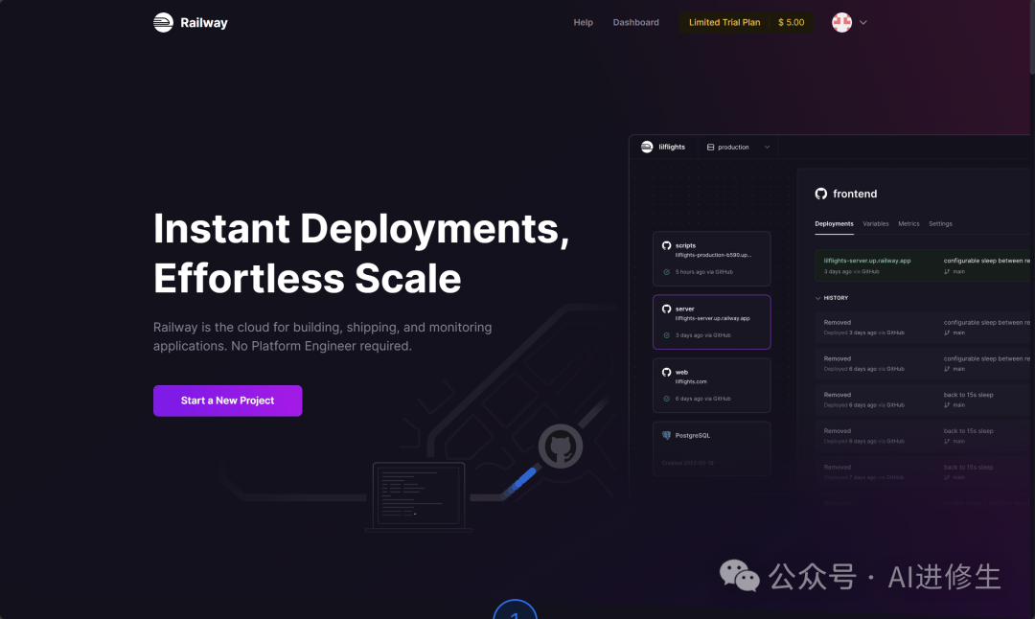Open the Help page link

[583, 22]
